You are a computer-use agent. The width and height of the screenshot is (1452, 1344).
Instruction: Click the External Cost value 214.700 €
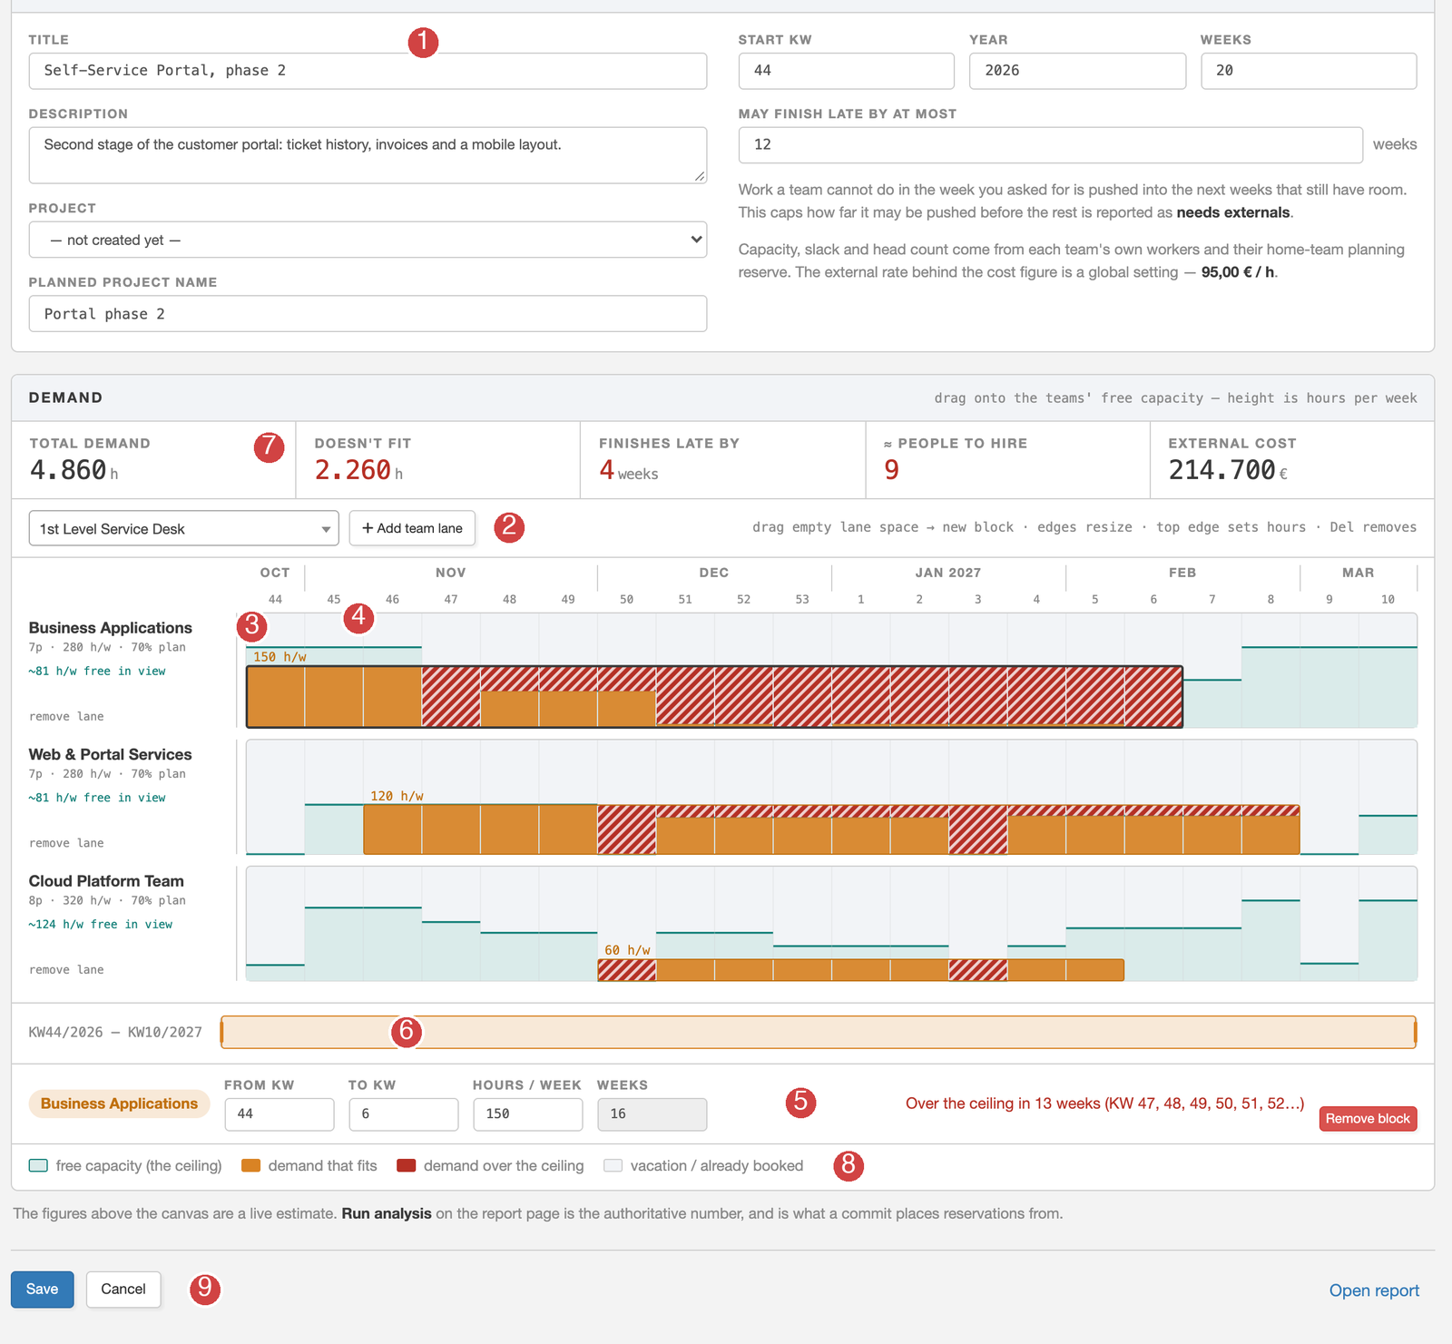click(x=1228, y=470)
